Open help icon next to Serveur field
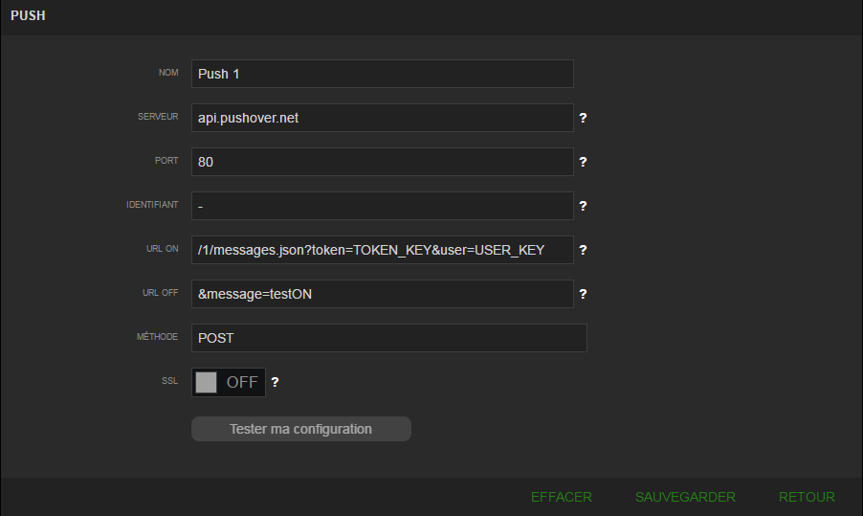 pyautogui.click(x=583, y=118)
